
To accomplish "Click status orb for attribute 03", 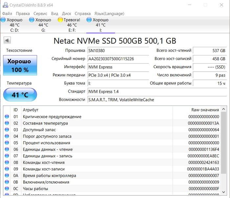I will (7, 130).
